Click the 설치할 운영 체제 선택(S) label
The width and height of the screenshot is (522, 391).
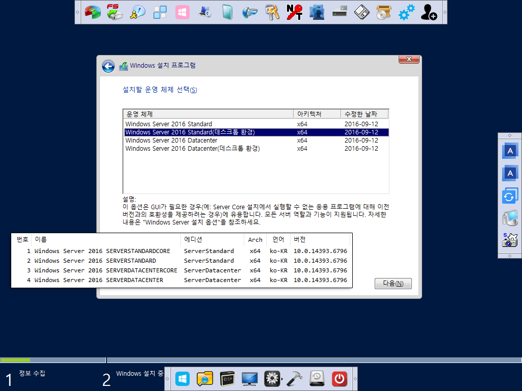pyautogui.click(x=160, y=90)
